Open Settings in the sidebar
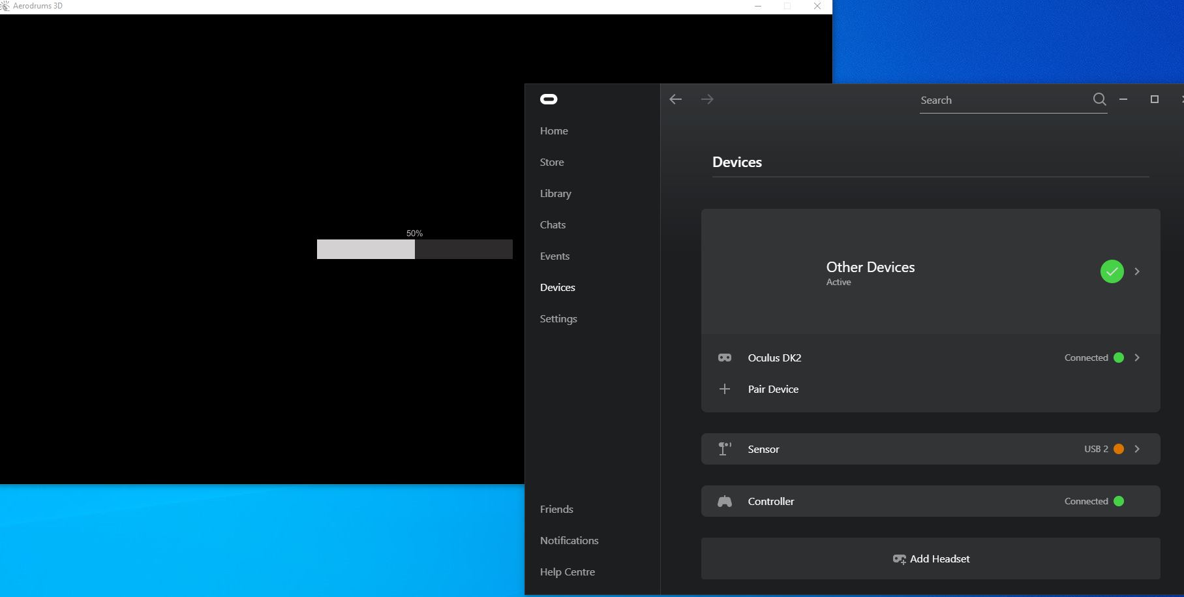The height and width of the screenshot is (597, 1184). pos(558,318)
